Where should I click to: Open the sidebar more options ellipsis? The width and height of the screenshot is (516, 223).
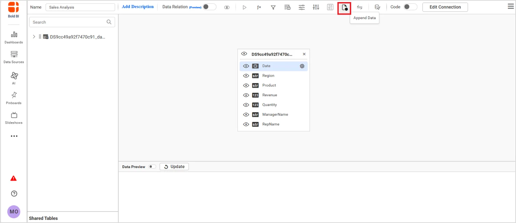tap(14, 136)
